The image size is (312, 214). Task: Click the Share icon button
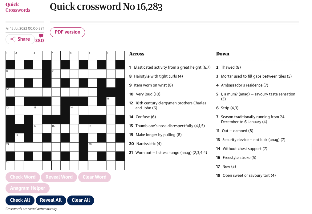point(20,39)
